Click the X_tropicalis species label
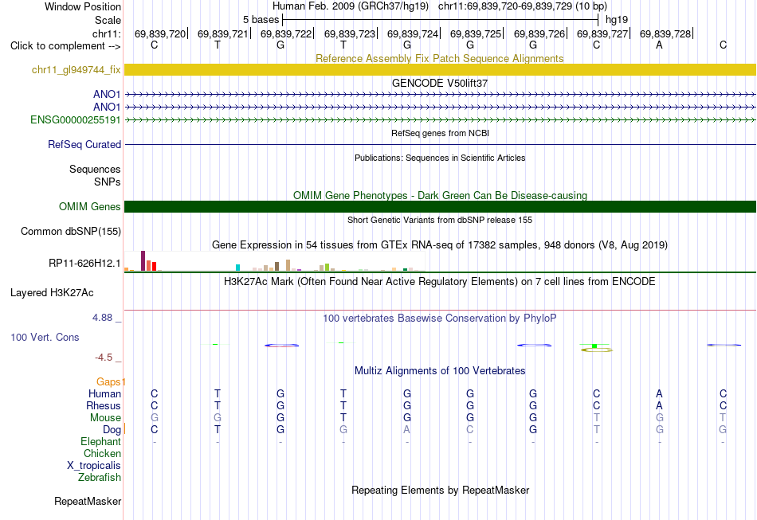757x520 pixels. click(x=94, y=466)
